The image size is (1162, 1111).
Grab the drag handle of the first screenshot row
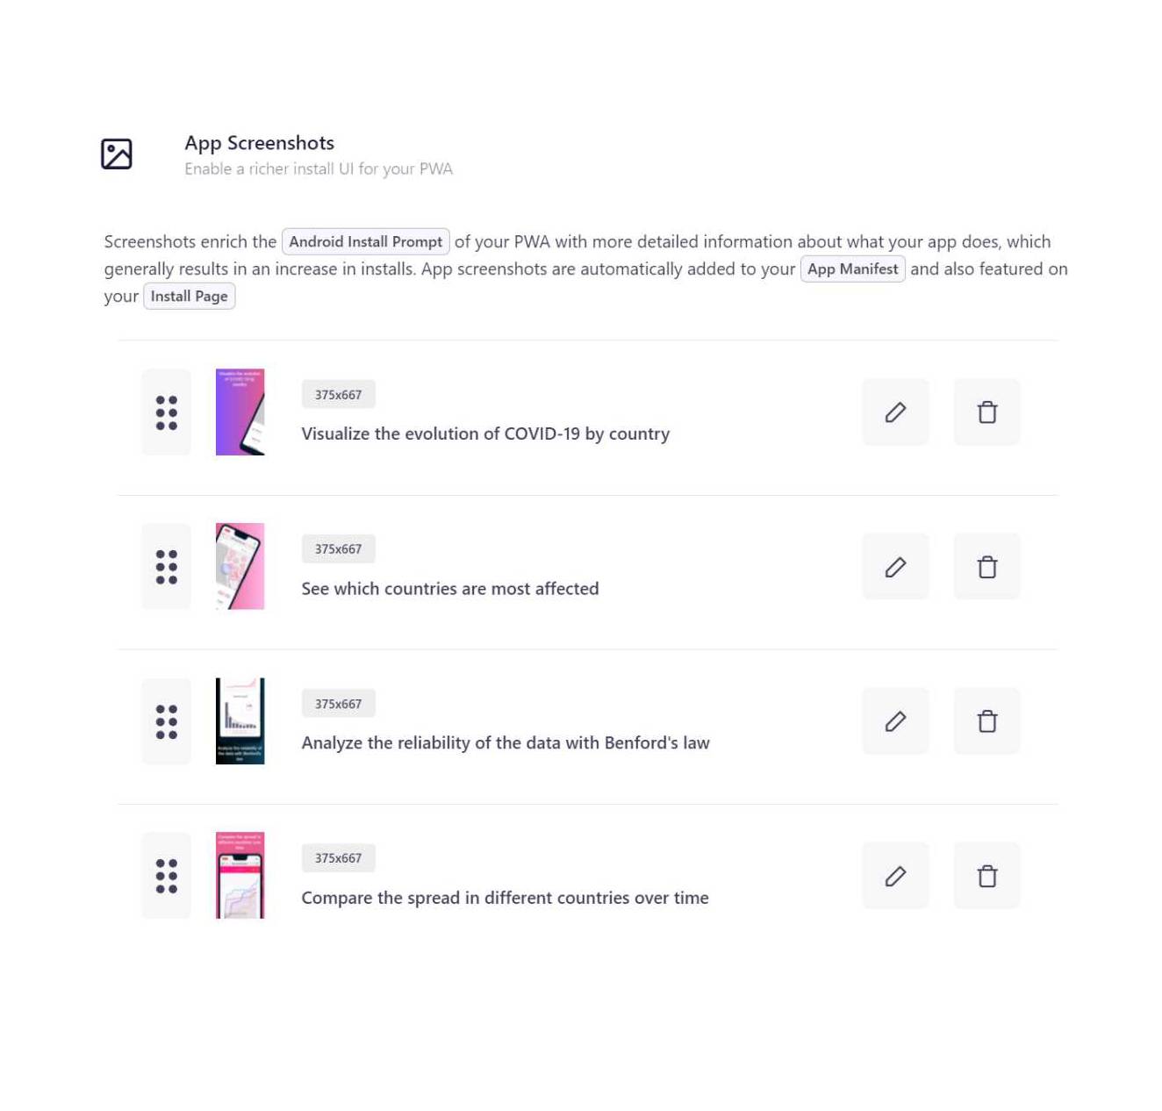pyautogui.click(x=166, y=412)
